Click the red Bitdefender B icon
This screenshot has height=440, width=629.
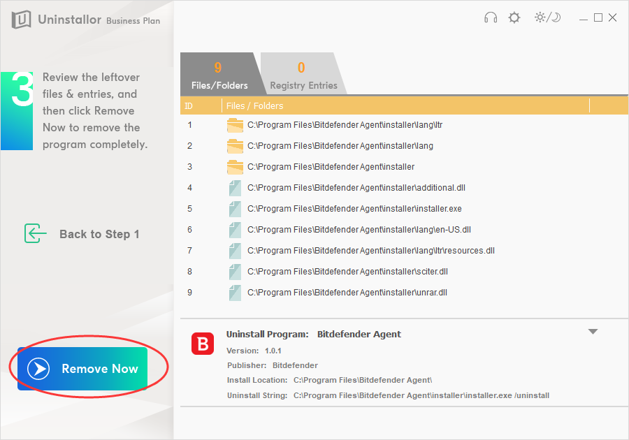pyautogui.click(x=203, y=344)
